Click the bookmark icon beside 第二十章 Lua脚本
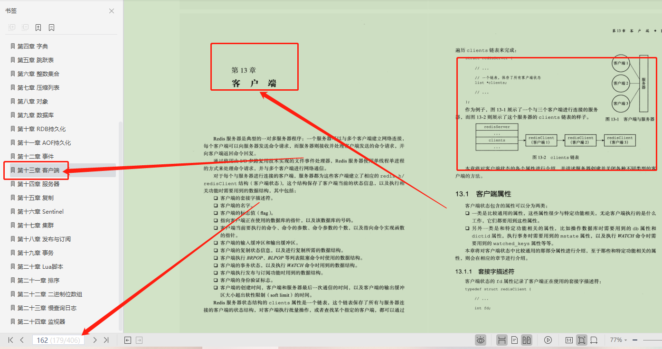662x349 pixels. point(13,266)
